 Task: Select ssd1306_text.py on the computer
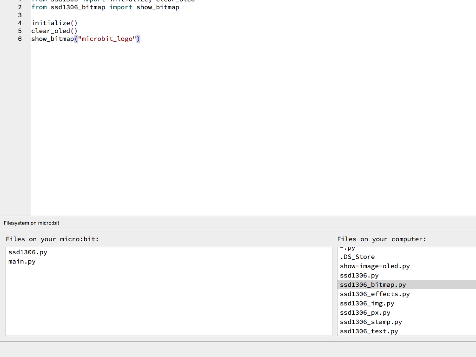[x=369, y=331]
